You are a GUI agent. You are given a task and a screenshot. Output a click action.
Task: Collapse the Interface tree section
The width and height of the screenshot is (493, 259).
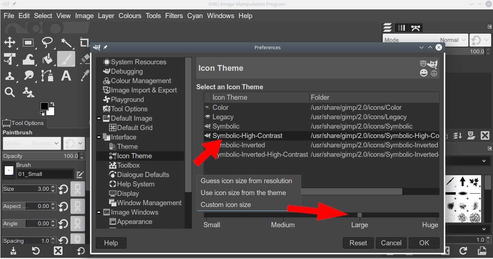tap(99, 137)
